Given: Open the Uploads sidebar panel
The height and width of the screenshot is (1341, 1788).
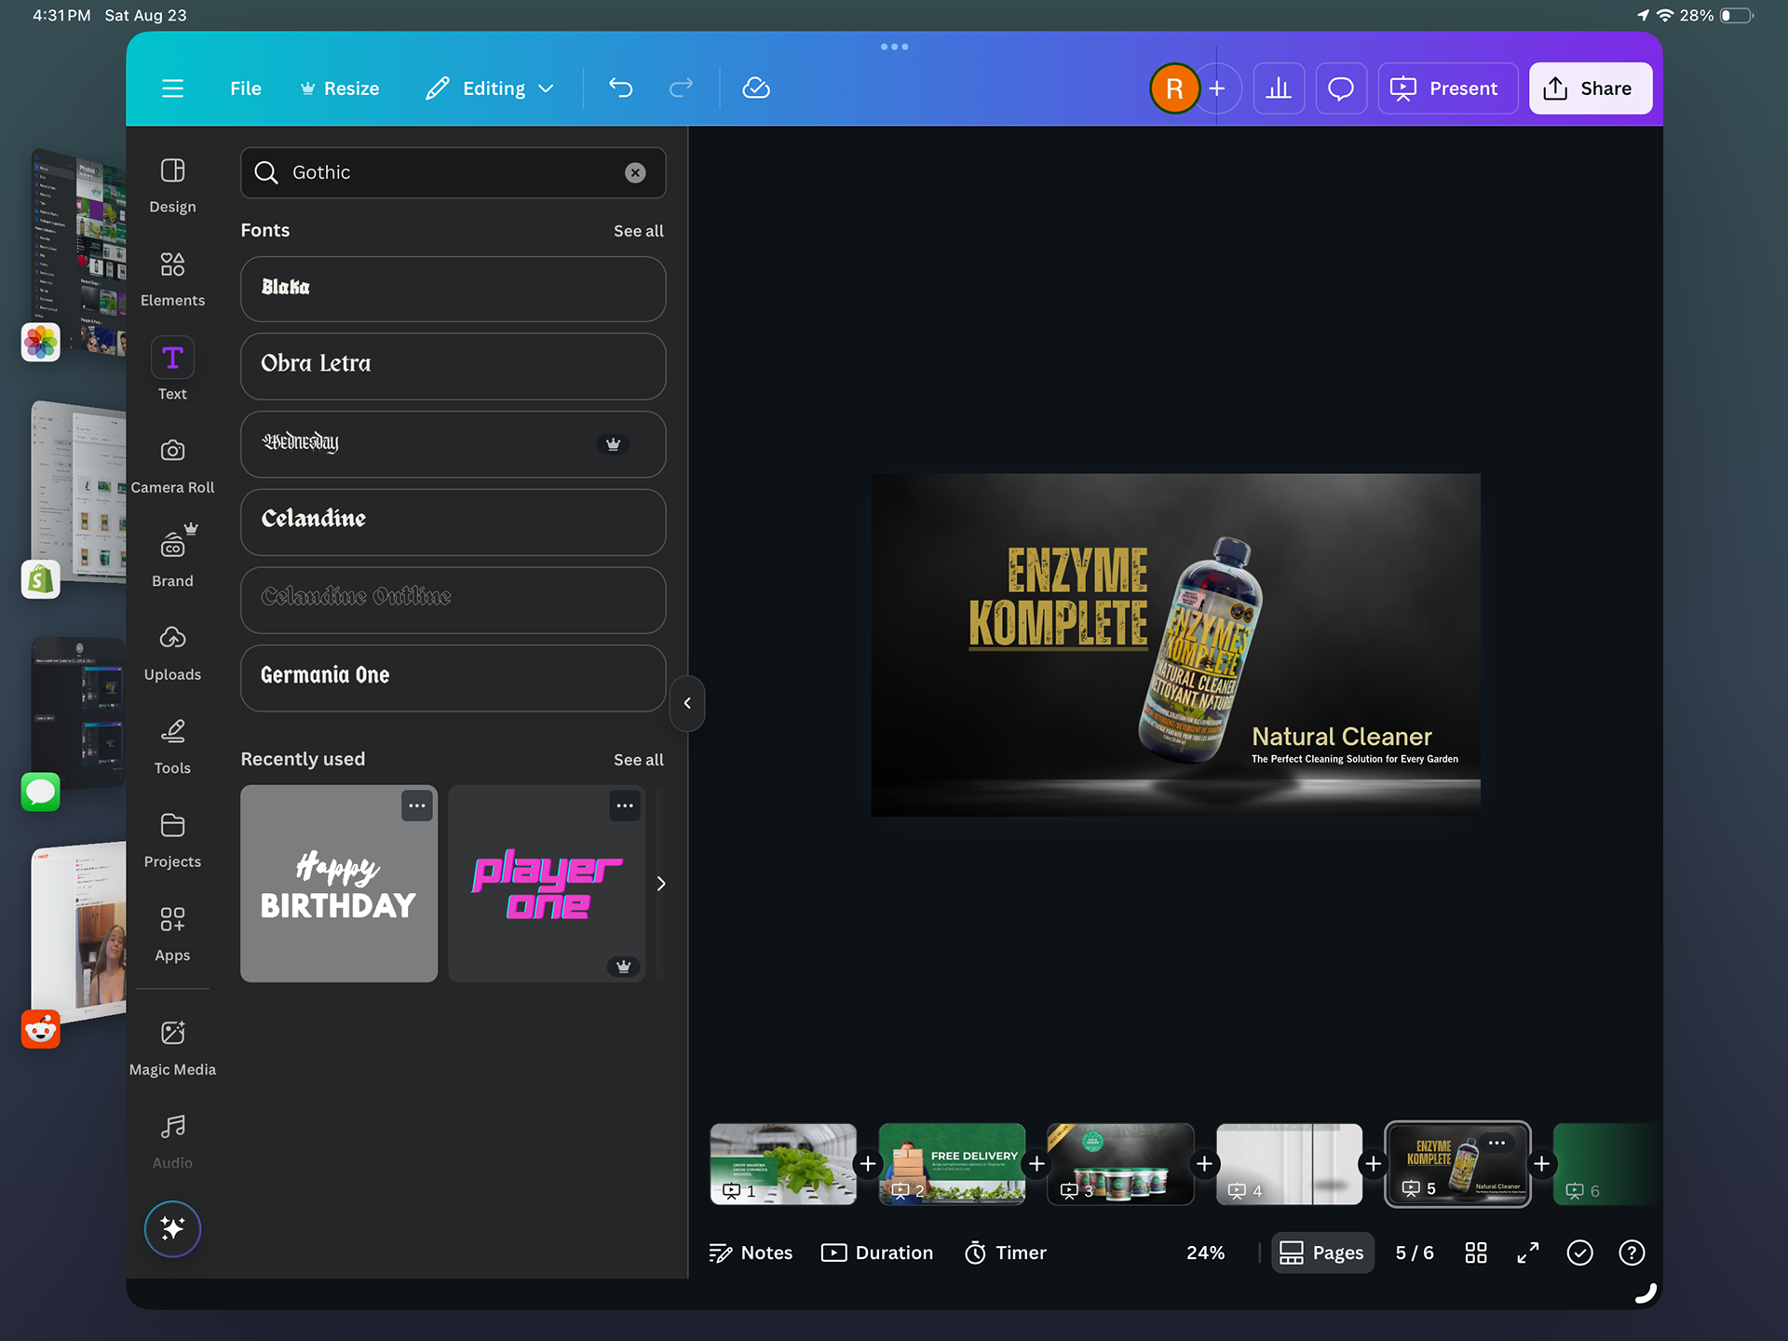Looking at the screenshot, I should pos(172,652).
